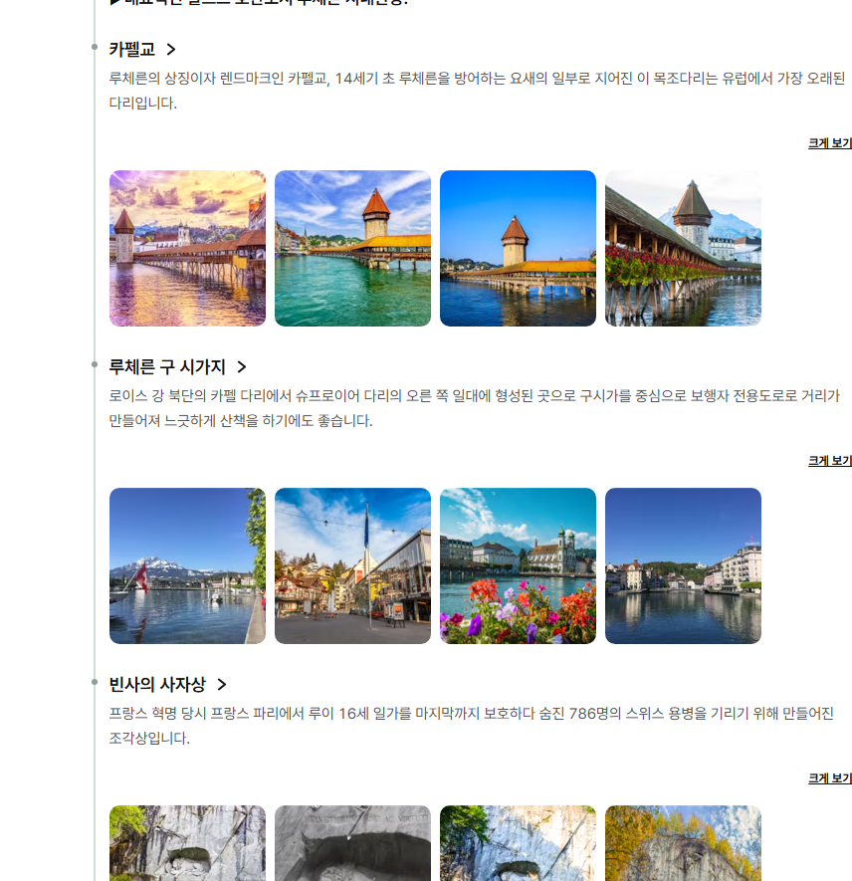Open the covered bridge photo with red flowers
This screenshot has height=881, width=852.
click(683, 248)
